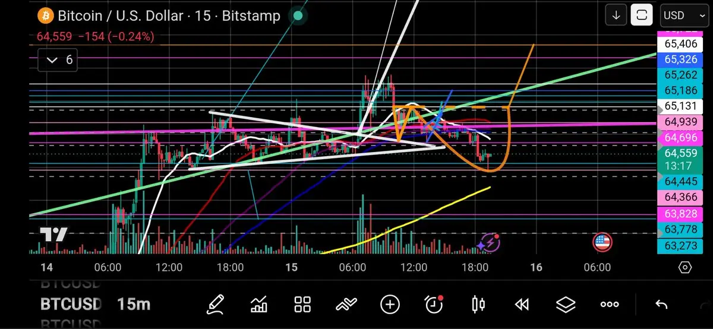
Task: Tap the 14 date label on time axis
Action: (x=46, y=267)
